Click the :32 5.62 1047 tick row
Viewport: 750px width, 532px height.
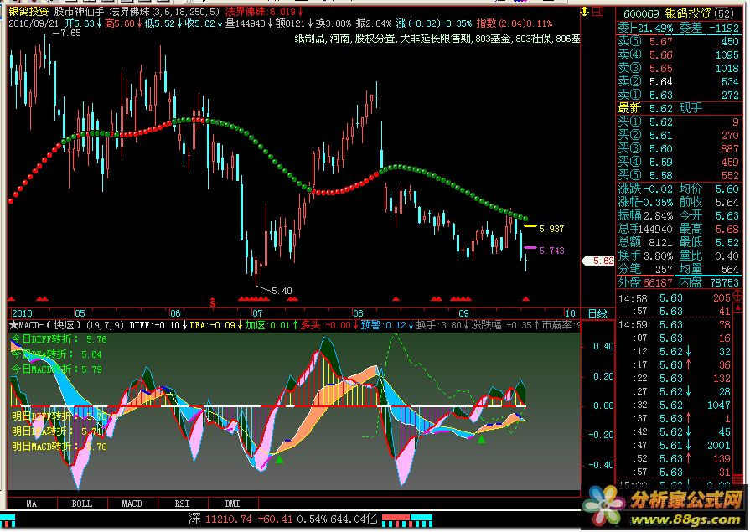(675, 405)
